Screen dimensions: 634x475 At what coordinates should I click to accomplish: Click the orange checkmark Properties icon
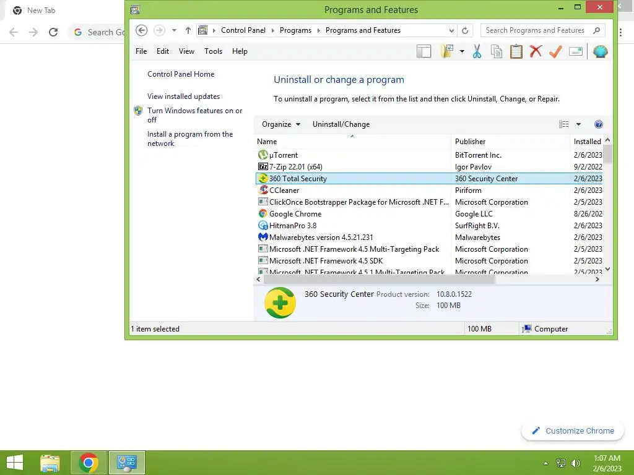pos(555,51)
